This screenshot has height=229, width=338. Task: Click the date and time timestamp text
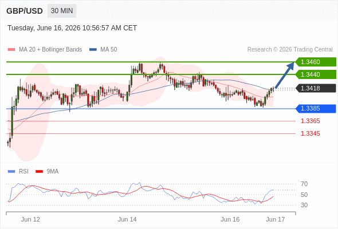[x=72, y=28]
